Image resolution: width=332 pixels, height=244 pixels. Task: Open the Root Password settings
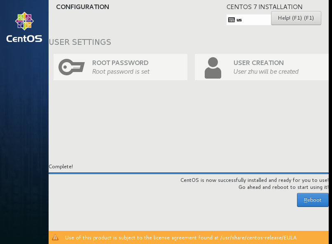120,67
